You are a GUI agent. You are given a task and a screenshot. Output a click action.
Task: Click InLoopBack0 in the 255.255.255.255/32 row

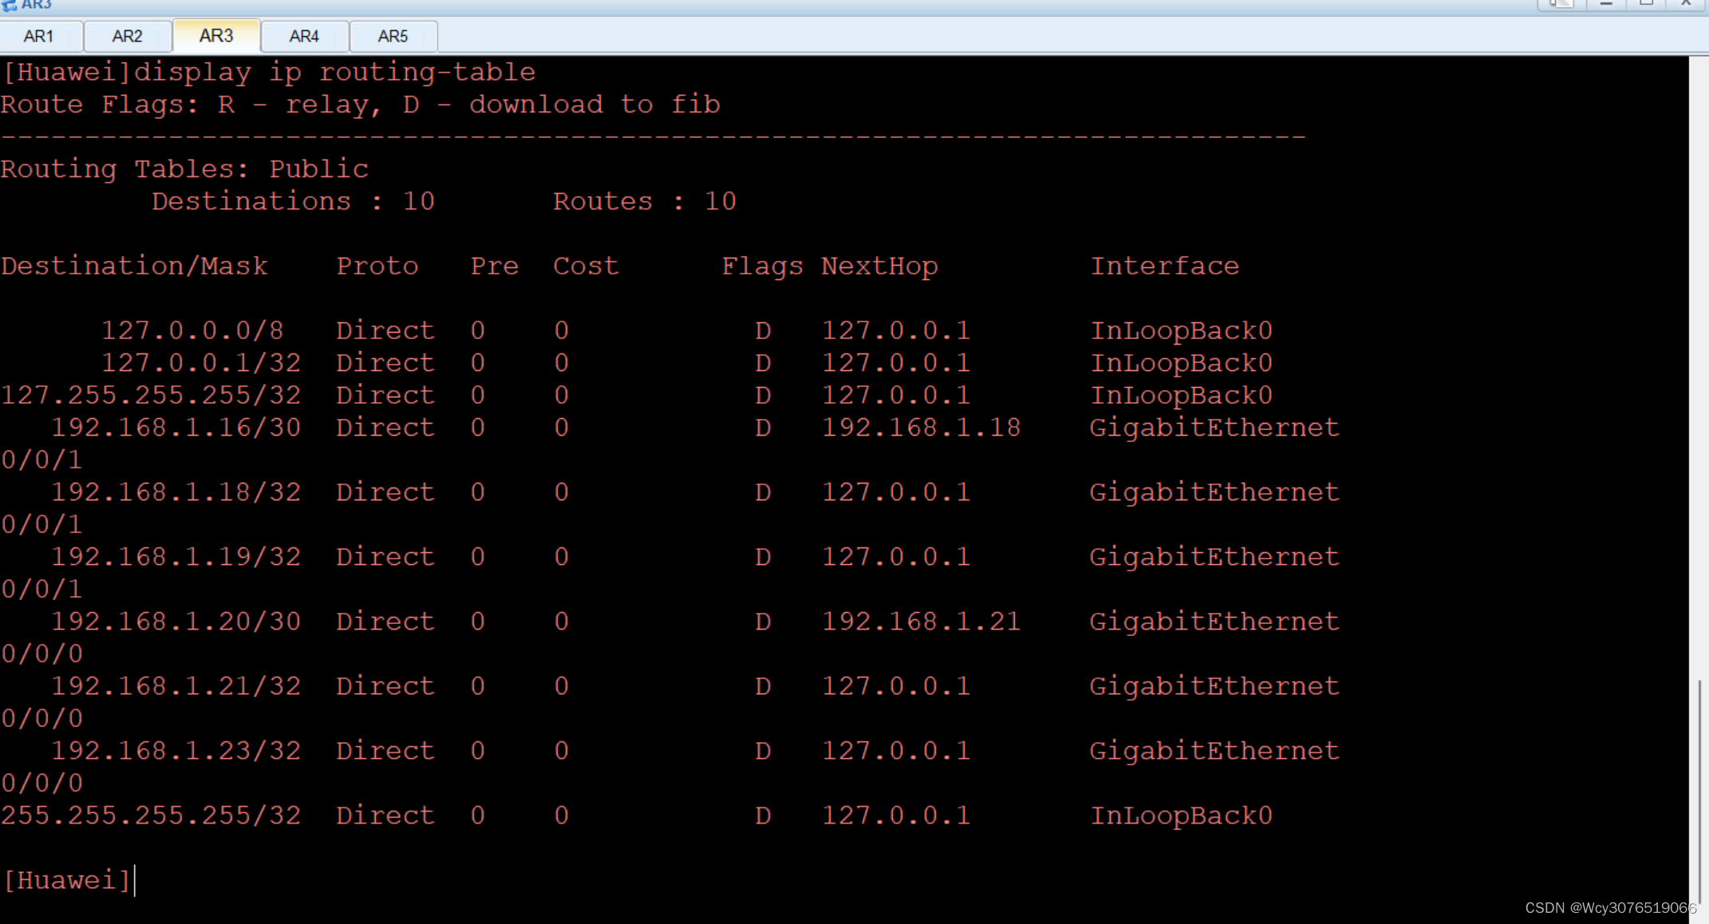point(1182,815)
